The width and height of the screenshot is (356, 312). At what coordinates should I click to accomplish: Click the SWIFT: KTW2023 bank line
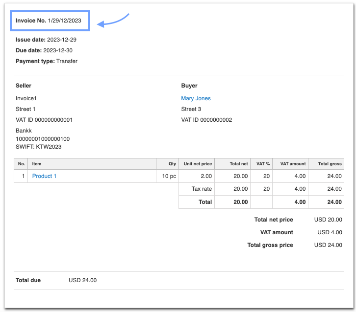pyautogui.click(x=39, y=146)
